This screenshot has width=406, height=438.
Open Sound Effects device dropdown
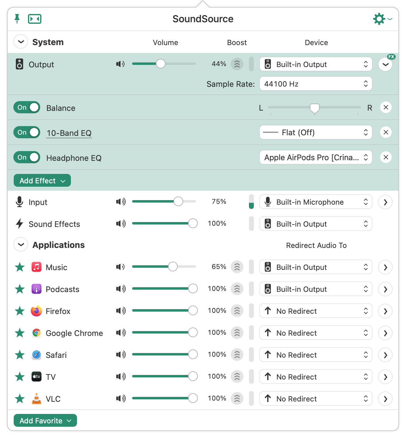tap(316, 224)
